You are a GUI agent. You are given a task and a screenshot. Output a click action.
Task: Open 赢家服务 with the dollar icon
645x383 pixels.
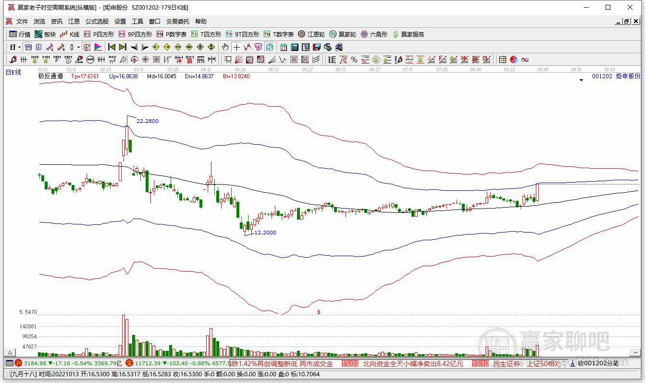pos(409,34)
